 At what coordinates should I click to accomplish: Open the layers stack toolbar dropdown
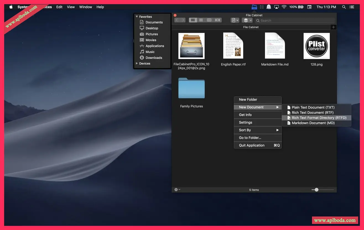[247, 20]
